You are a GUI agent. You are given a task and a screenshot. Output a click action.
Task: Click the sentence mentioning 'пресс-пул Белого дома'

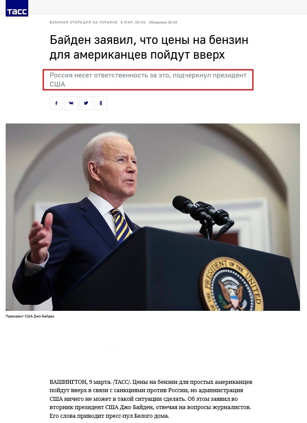(109, 416)
